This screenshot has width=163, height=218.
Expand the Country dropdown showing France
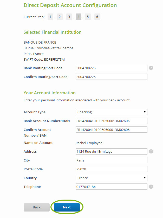point(112,178)
